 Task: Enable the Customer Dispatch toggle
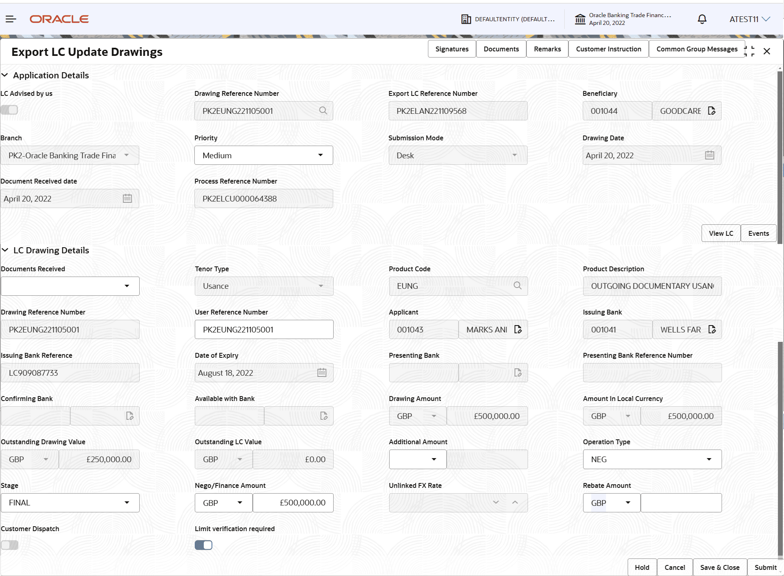9,545
